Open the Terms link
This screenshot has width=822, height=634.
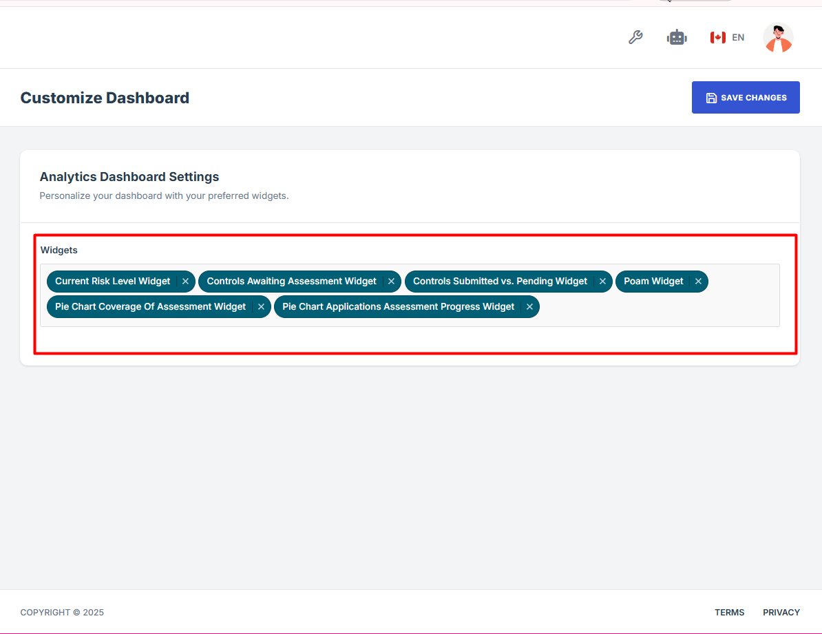pos(729,612)
